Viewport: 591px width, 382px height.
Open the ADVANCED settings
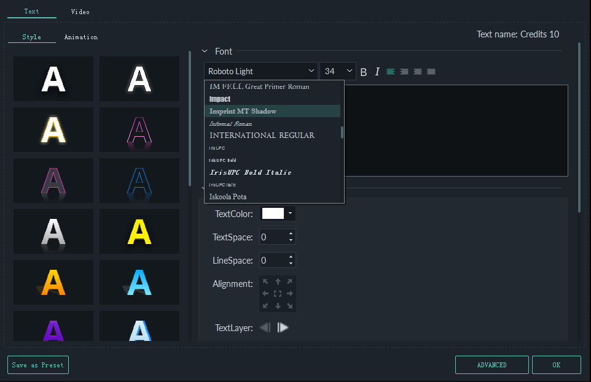tap(491, 364)
